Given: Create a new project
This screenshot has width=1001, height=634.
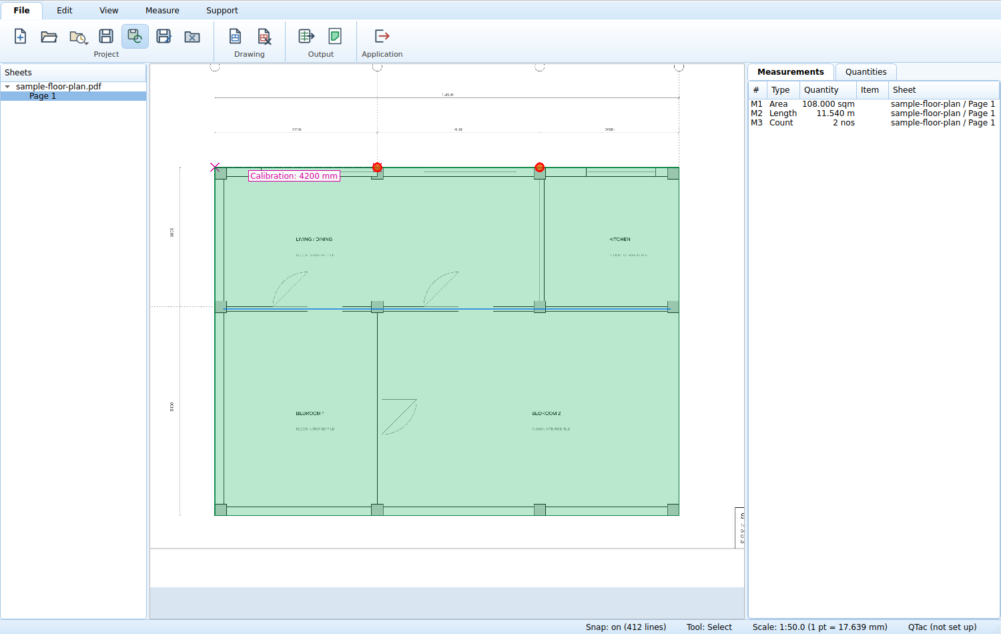Looking at the screenshot, I should coord(20,36).
